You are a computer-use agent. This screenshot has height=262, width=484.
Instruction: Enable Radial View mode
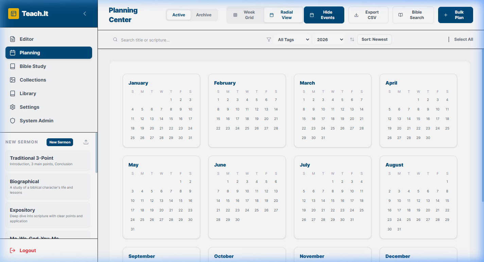tap(283, 15)
